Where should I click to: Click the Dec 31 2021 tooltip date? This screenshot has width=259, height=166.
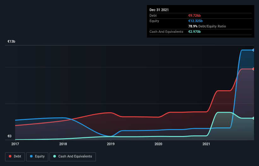tap(159, 10)
